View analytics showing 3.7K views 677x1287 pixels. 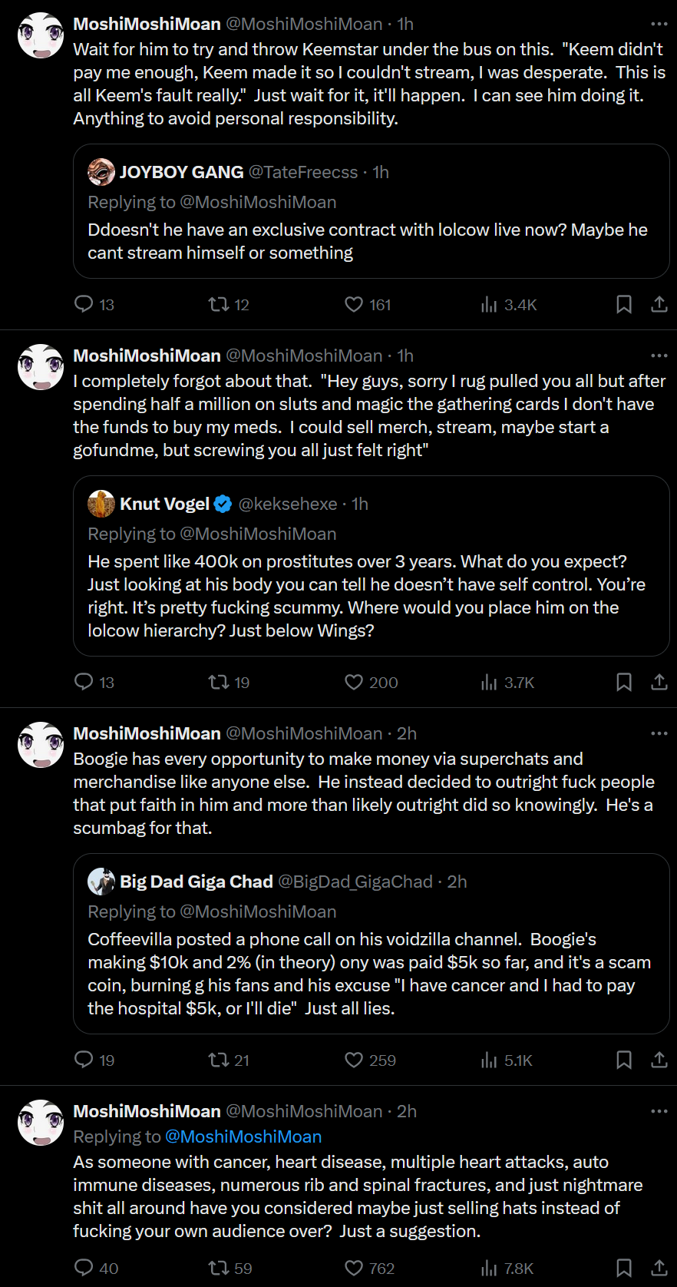tap(507, 682)
